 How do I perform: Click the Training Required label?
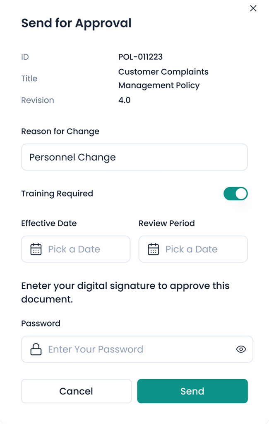pos(57,194)
